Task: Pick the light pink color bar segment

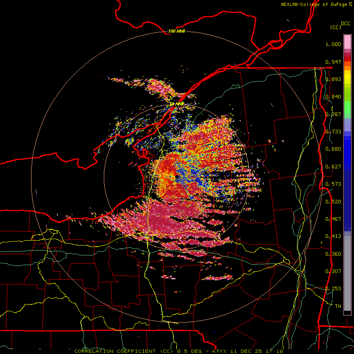Action: pos(347,42)
